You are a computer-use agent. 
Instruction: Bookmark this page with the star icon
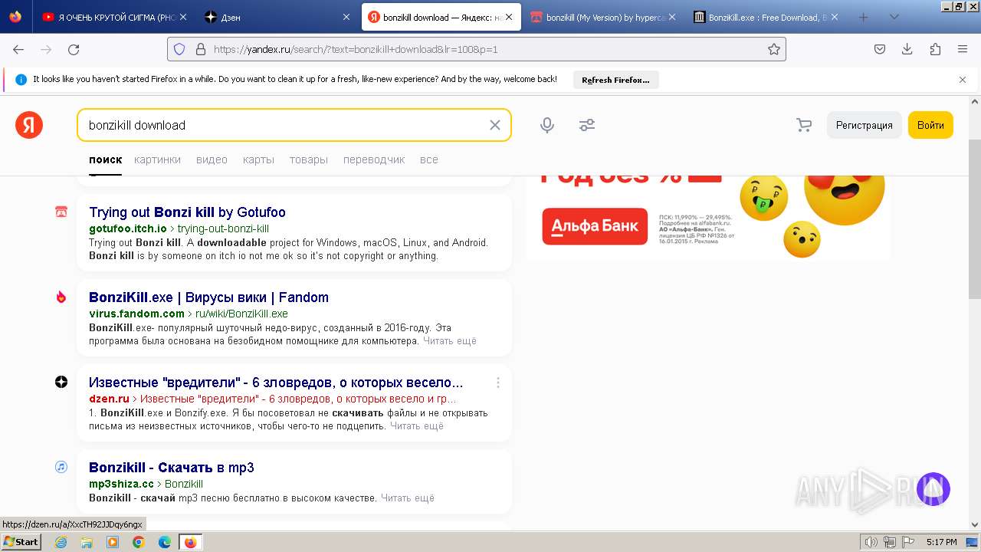pos(774,49)
